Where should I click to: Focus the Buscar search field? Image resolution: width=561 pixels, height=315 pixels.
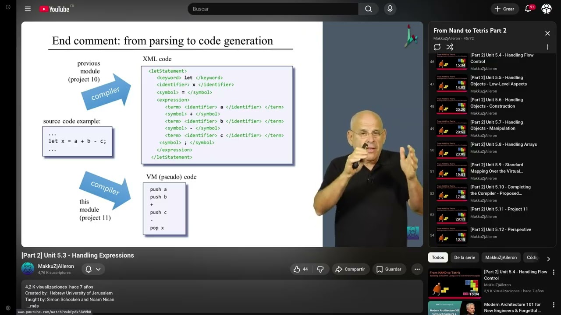[x=273, y=9]
